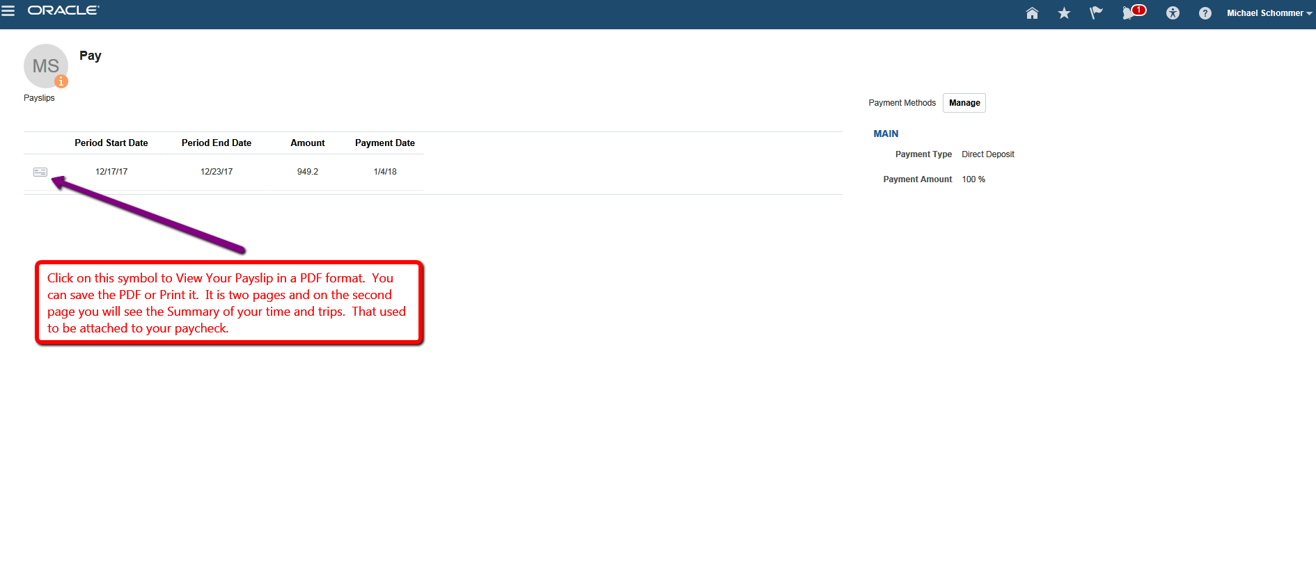Click the Payment Date column header
The height and width of the screenshot is (587, 1316).
[x=385, y=143]
